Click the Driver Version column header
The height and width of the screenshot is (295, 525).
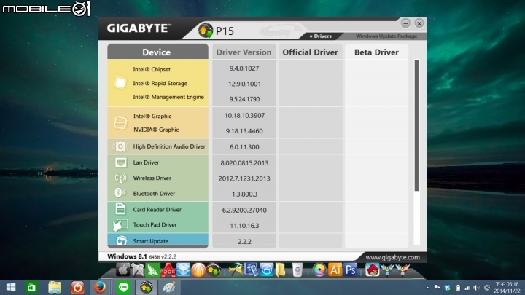coord(244,52)
